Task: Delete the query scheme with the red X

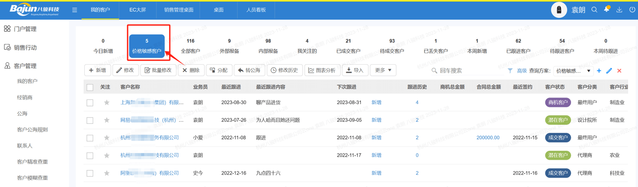Action: (x=620, y=71)
